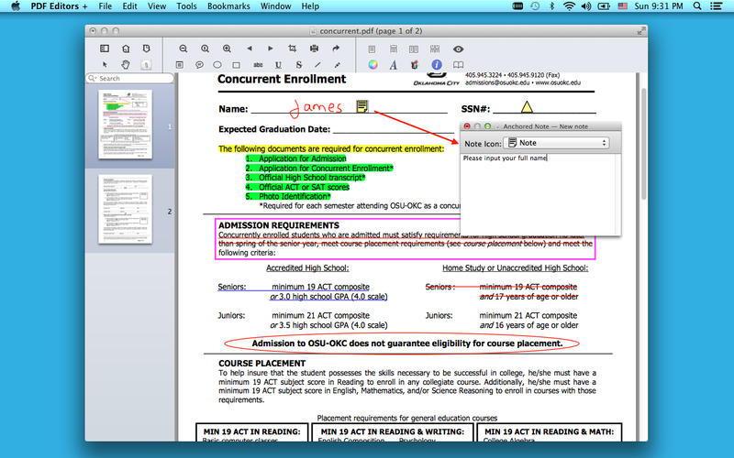Go to next page arrow
This screenshot has width=734, height=458.
270,49
